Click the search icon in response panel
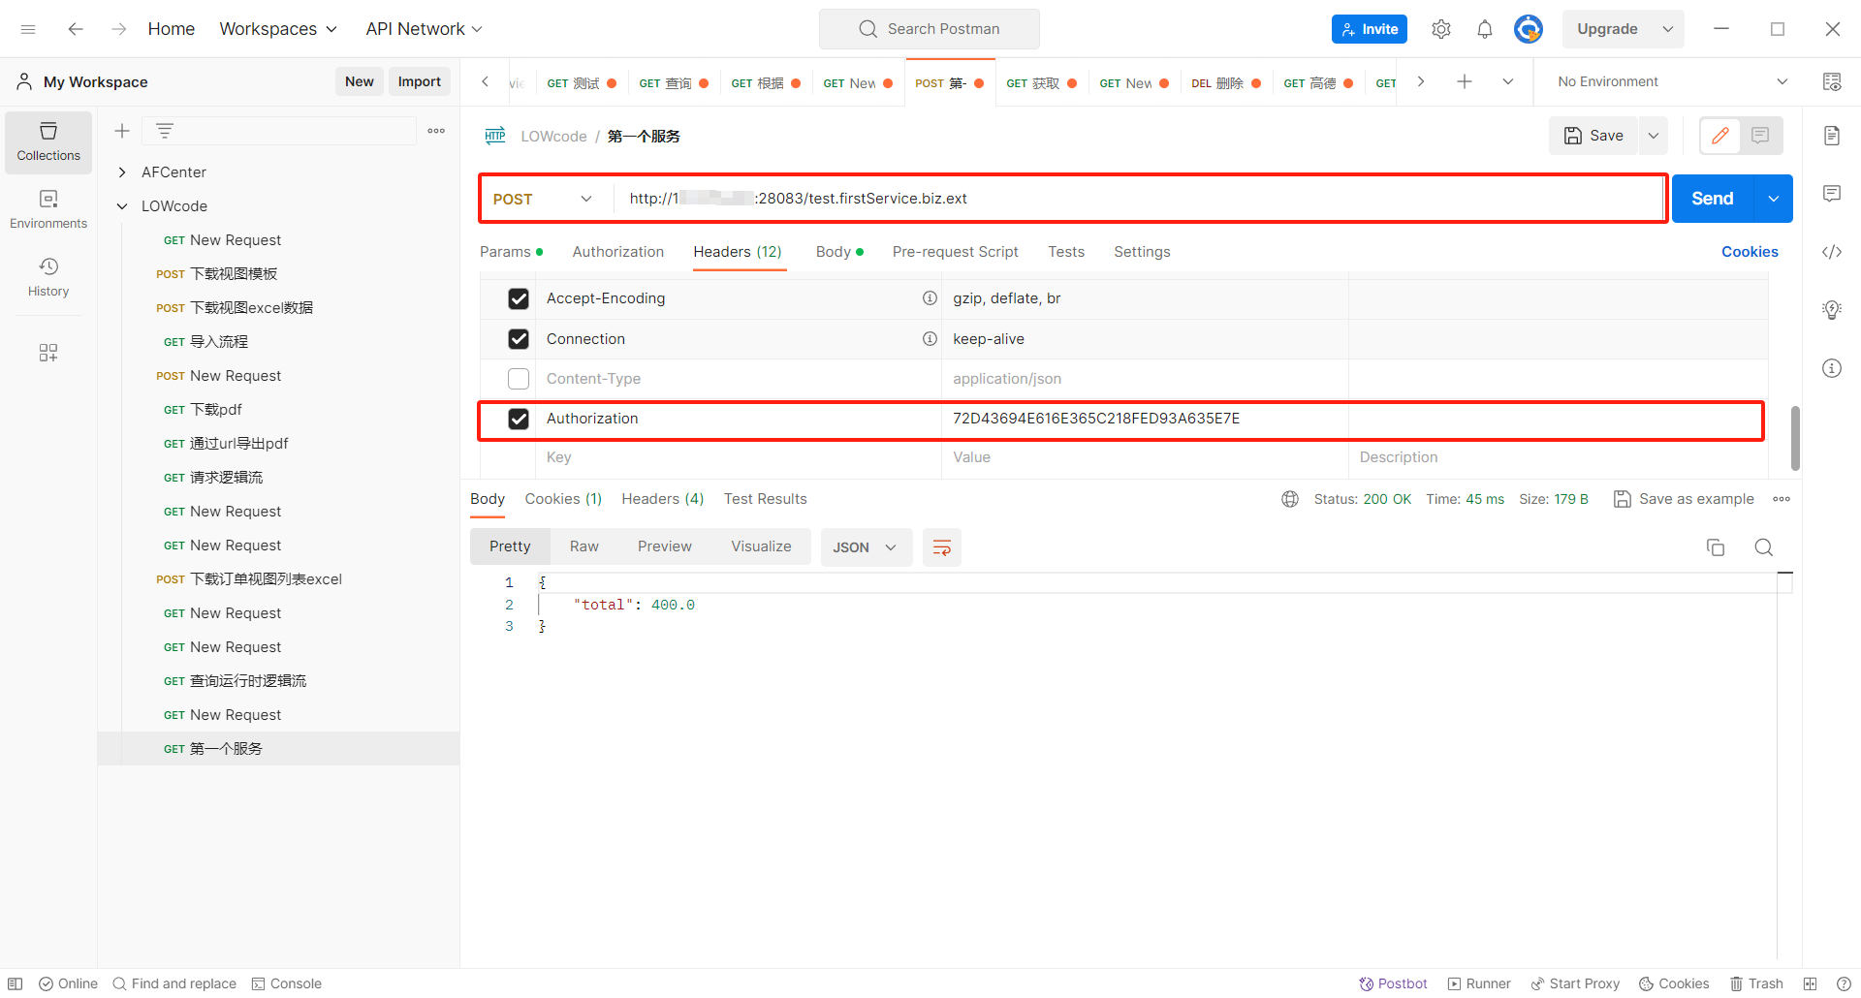 pos(1763,547)
